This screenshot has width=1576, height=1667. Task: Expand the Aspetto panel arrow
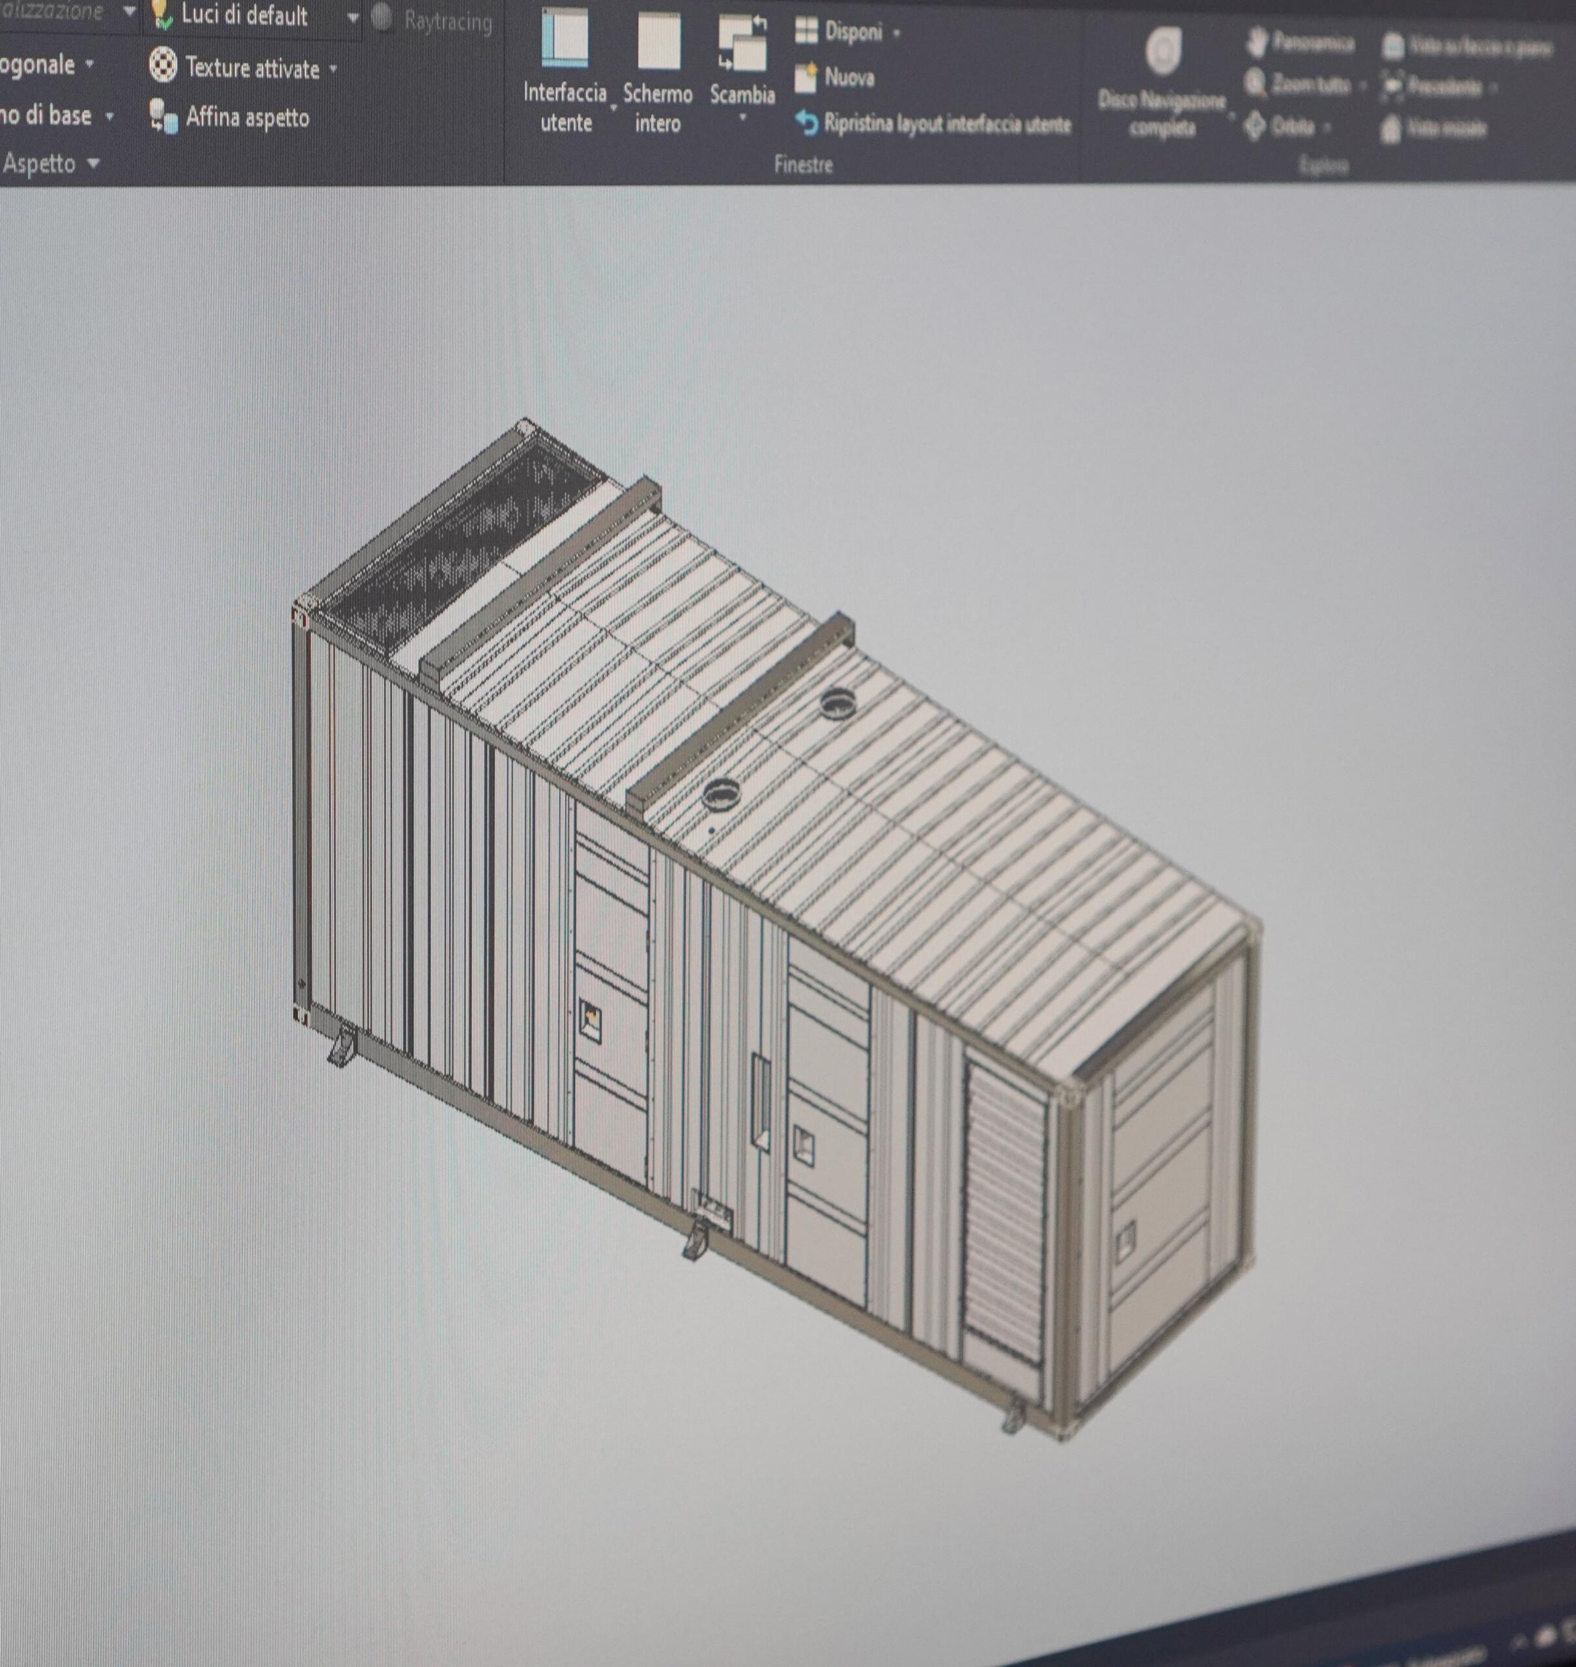pos(93,163)
